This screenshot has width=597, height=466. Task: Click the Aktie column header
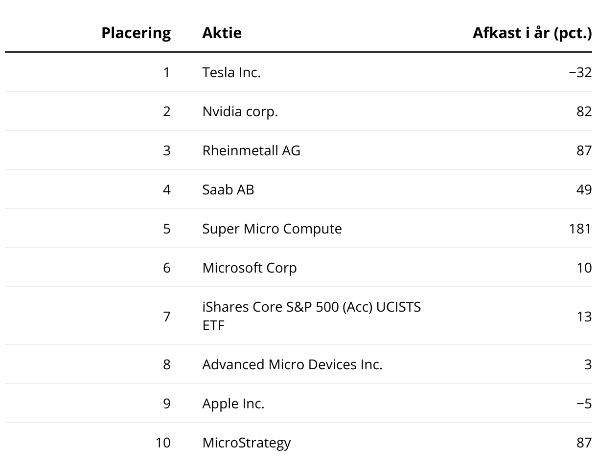pyautogui.click(x=222, y=33)
